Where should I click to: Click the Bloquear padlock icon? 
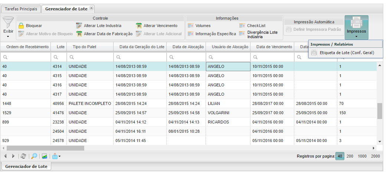[21, 26]
